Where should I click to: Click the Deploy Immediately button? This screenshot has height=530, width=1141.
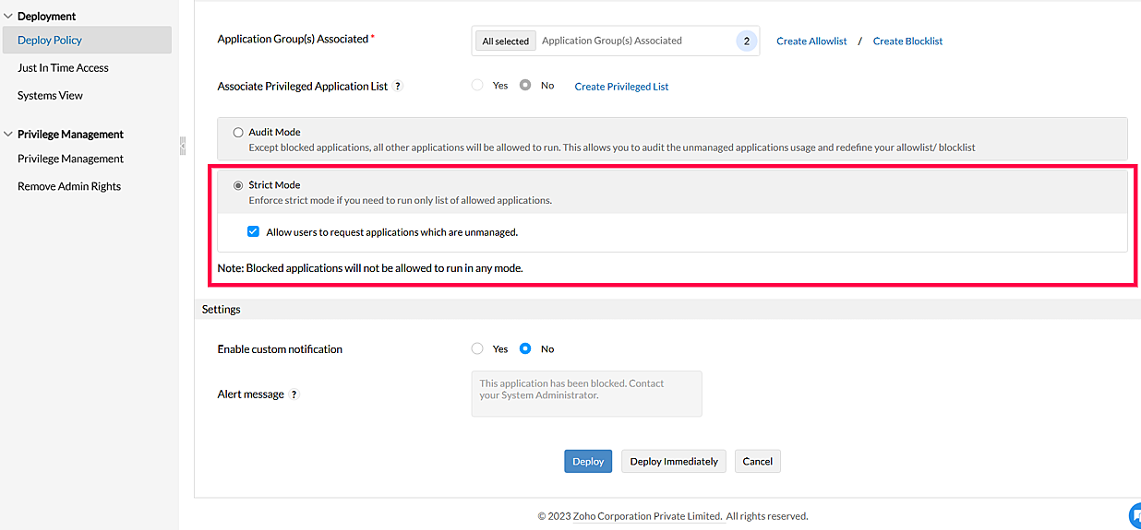674,462
